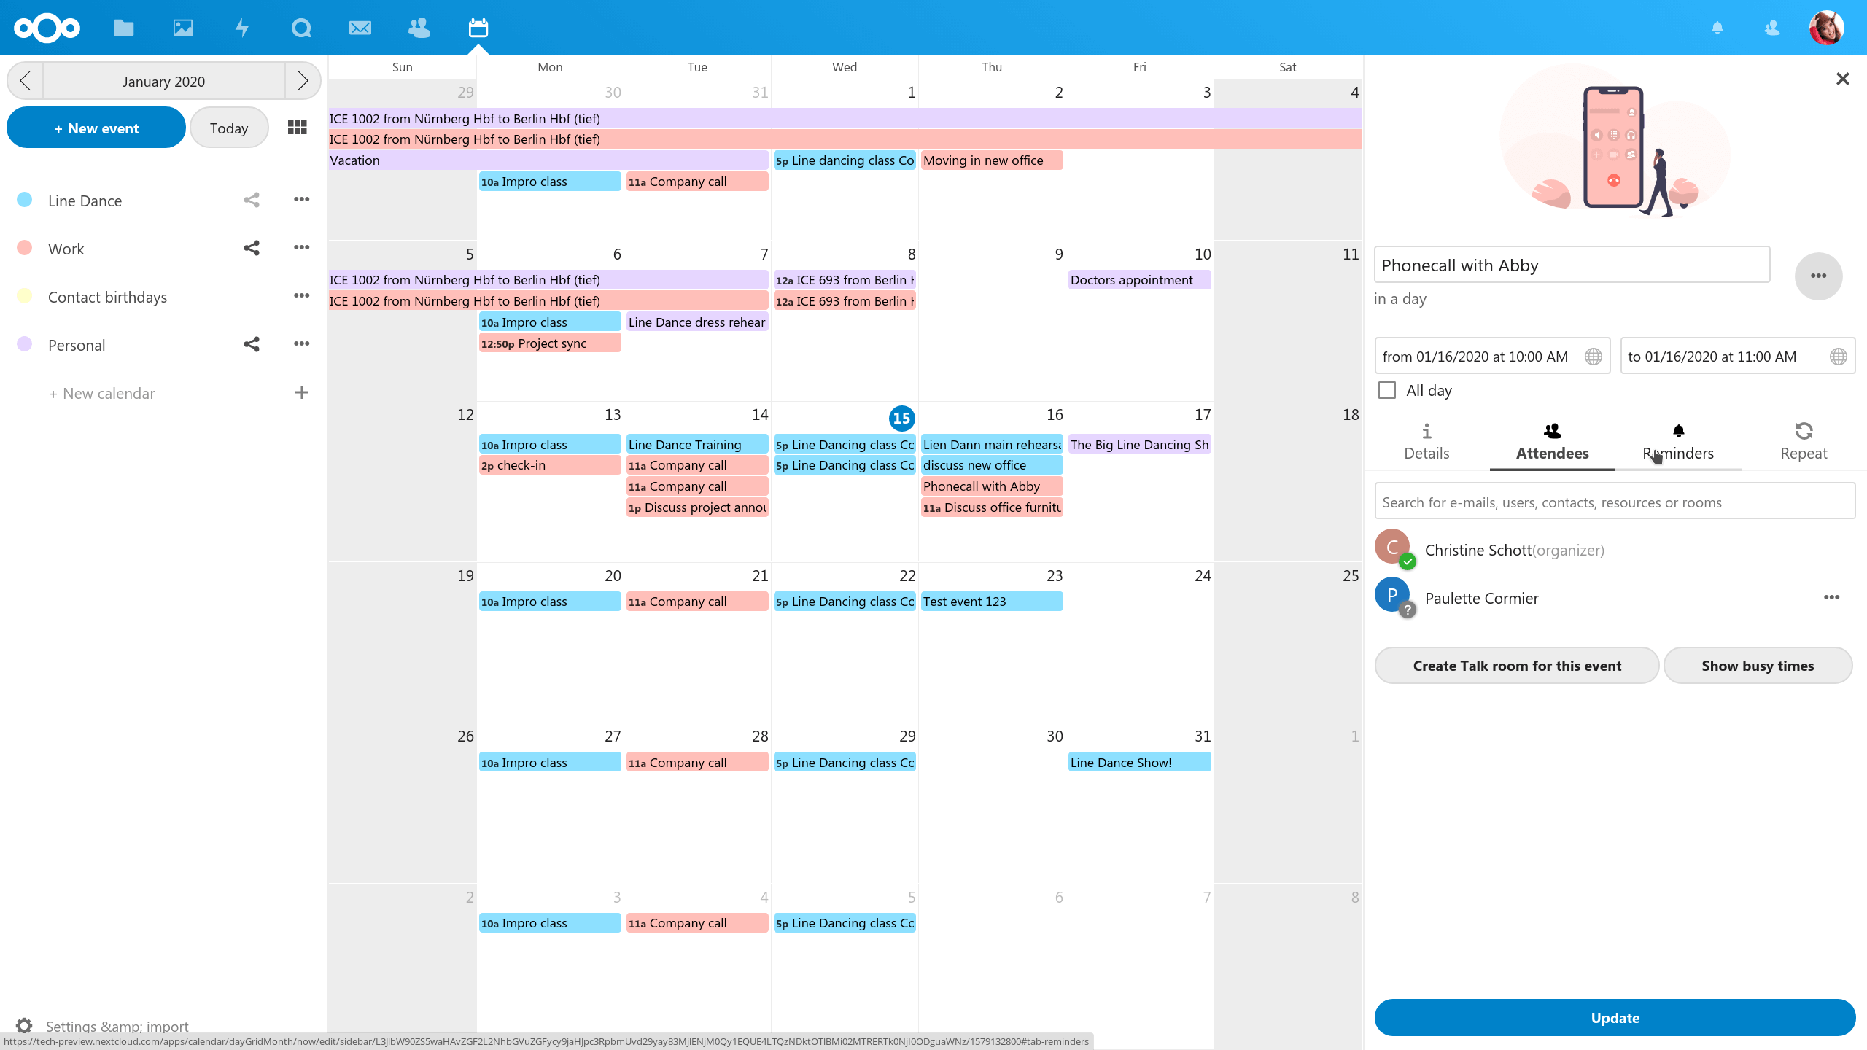
Task: Switch to the Attendees tab in event panel
Action: [x=1553, y=441]
